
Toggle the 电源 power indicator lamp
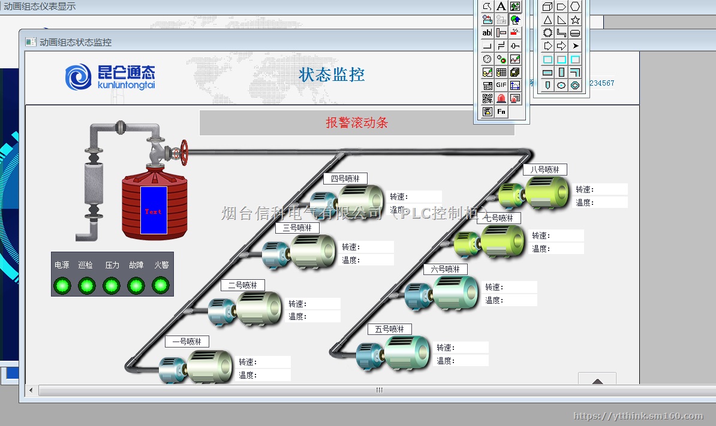62,285
